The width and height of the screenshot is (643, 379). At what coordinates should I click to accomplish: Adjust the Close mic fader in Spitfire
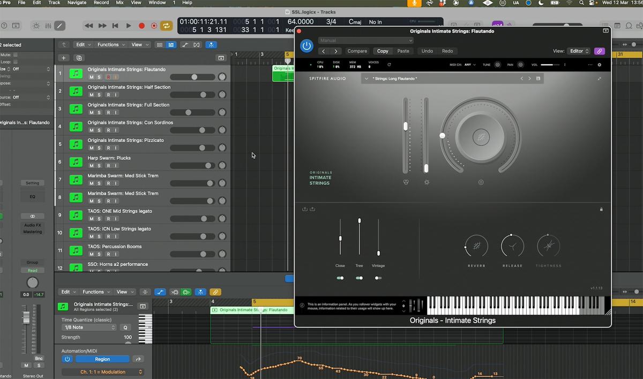340,237
